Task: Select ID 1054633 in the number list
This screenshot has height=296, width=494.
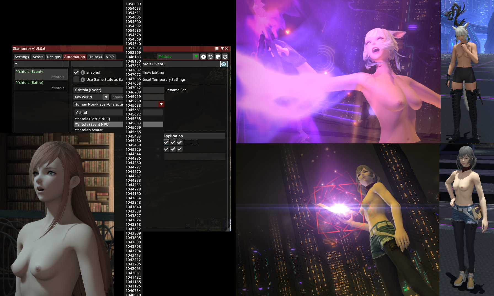Action: (x=133, y=8)
